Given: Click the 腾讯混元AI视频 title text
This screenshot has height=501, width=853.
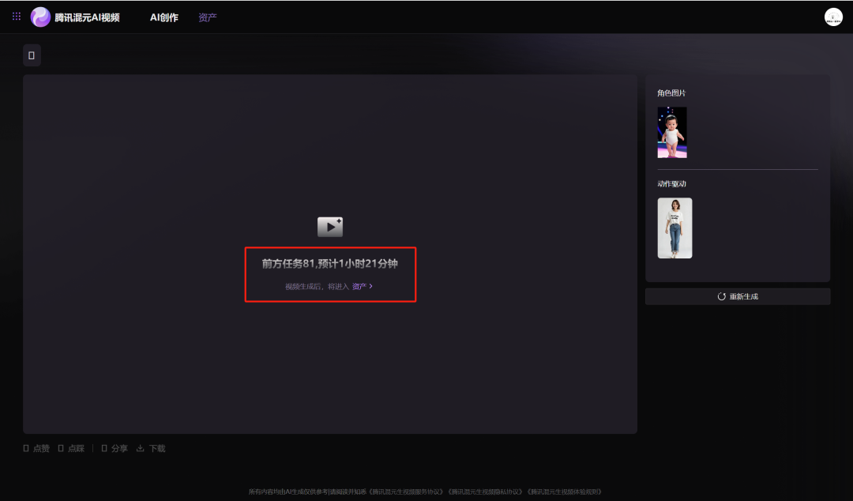Looking at the screenshot, I should click(x=88, y=17).
